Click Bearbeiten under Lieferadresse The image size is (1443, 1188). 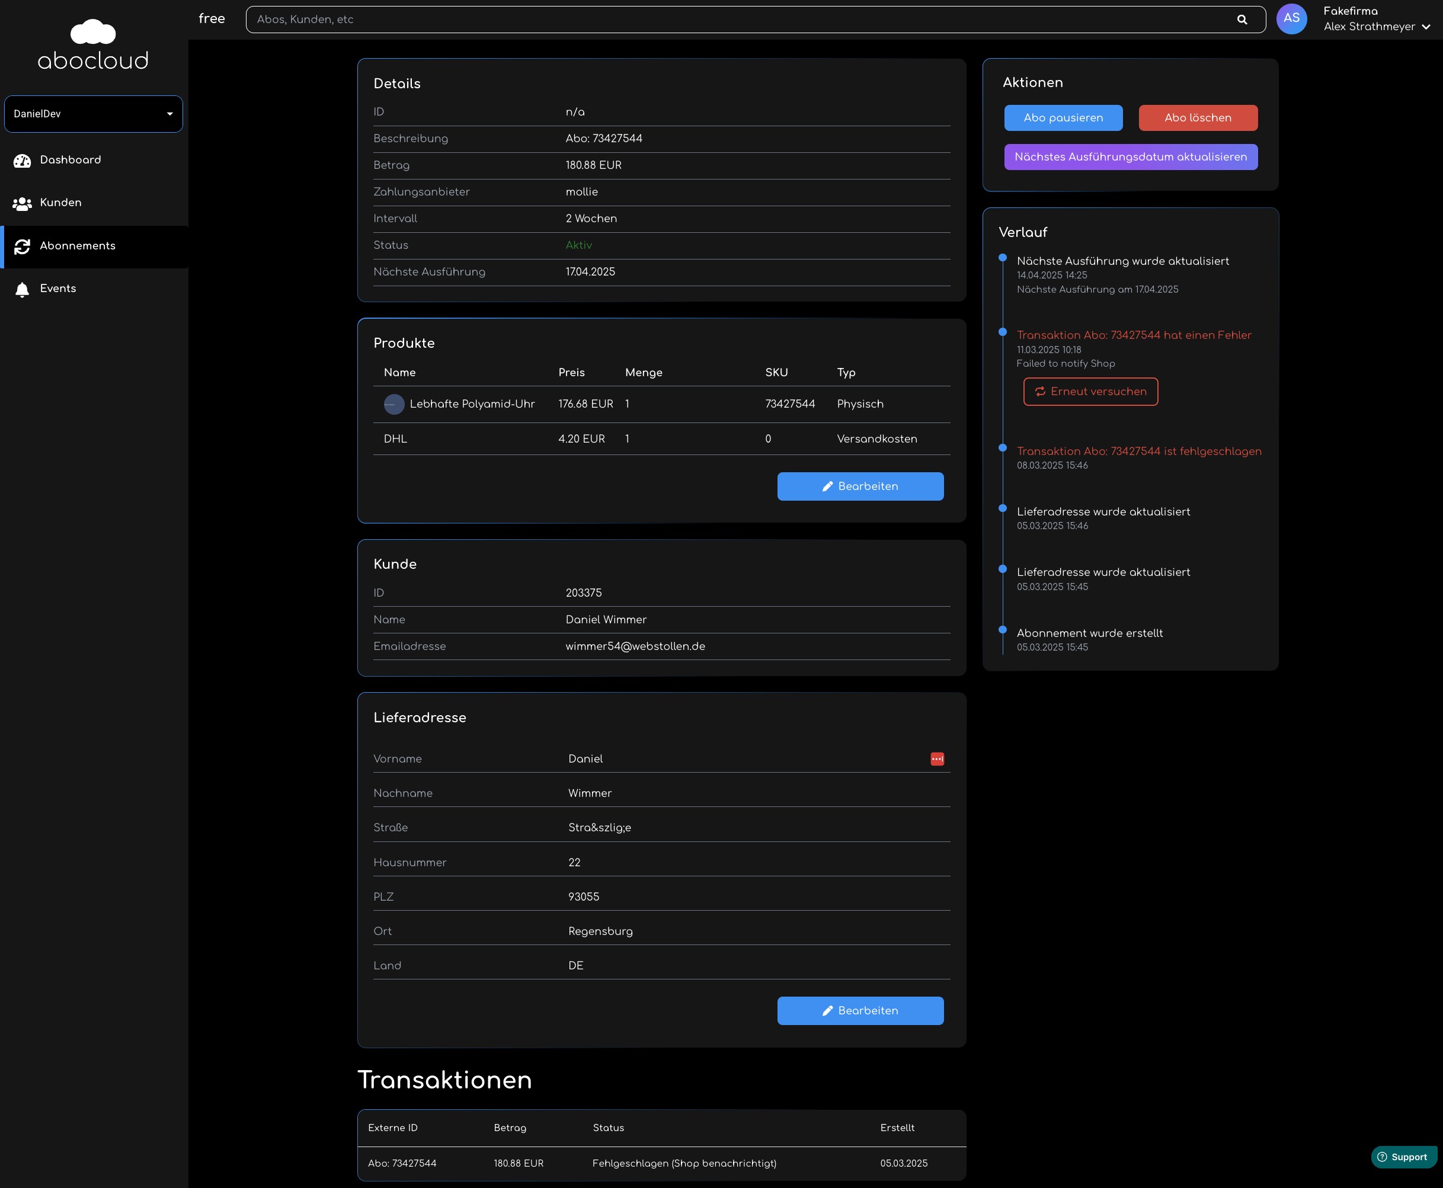tap(860, 1011)
